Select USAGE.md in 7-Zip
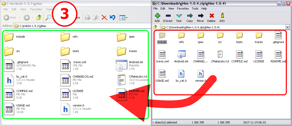This screenshot has width=292, height=126. pos(162,76)
